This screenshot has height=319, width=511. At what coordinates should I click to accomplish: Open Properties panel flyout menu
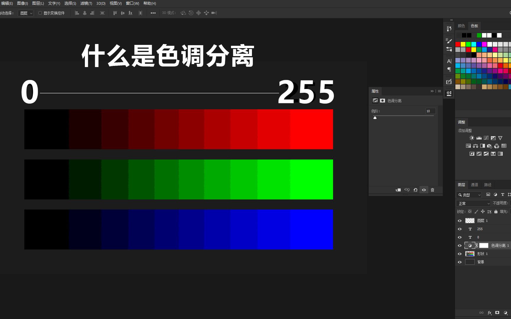[439, 91]
